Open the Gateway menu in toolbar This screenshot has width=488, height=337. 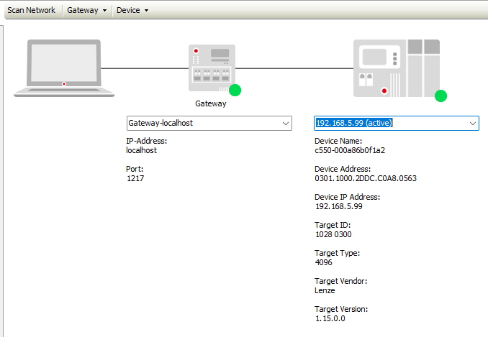(x=87, y=10)
